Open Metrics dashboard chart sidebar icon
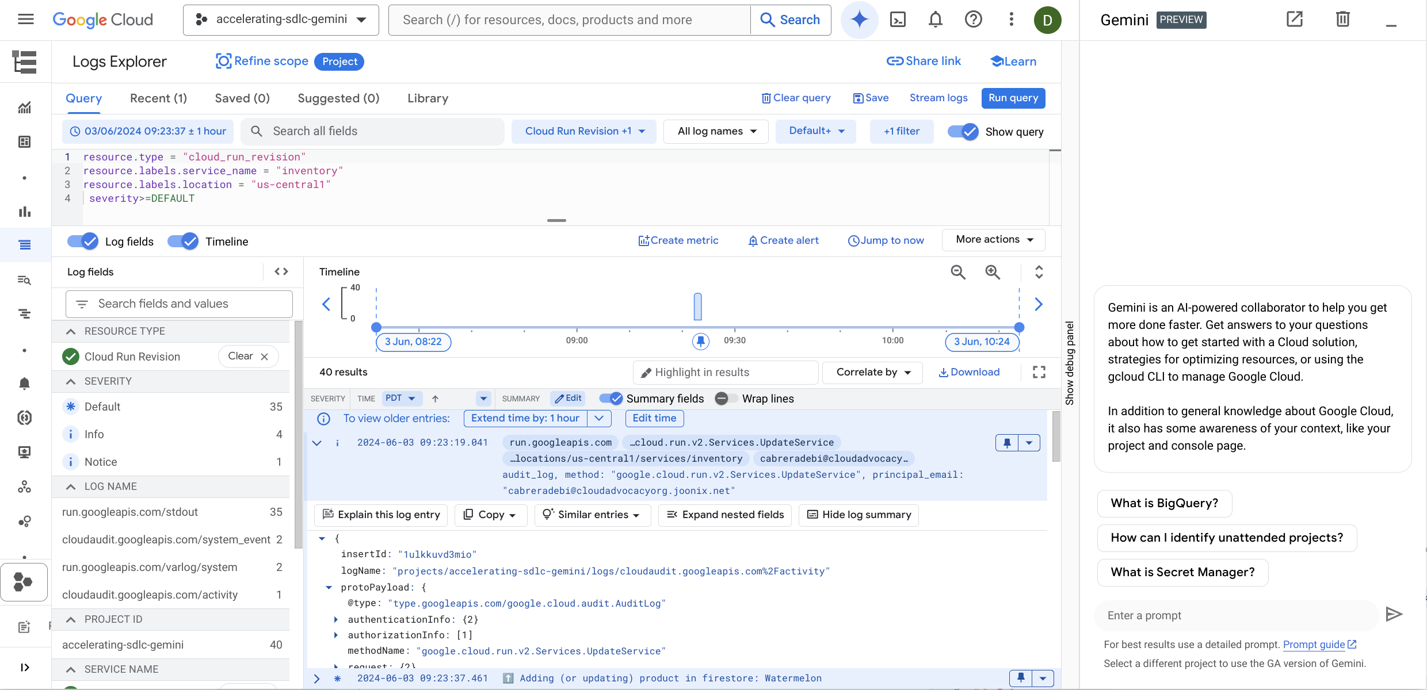This screenshot has height=690, width=1427. click(24, 108)
